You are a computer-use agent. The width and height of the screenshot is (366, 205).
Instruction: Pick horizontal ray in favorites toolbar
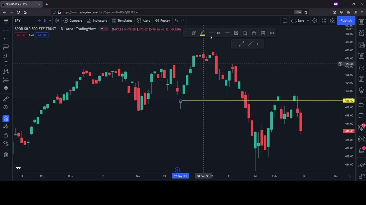259,44
